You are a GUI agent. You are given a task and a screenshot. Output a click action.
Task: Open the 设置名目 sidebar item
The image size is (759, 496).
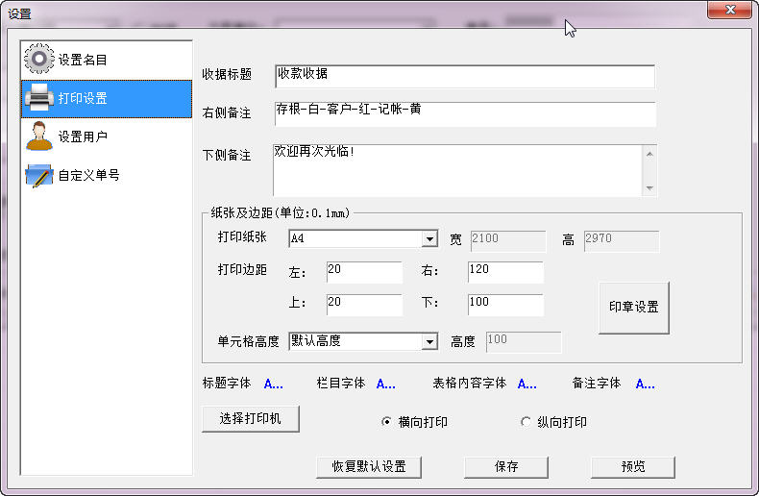[x=107, y=60]
